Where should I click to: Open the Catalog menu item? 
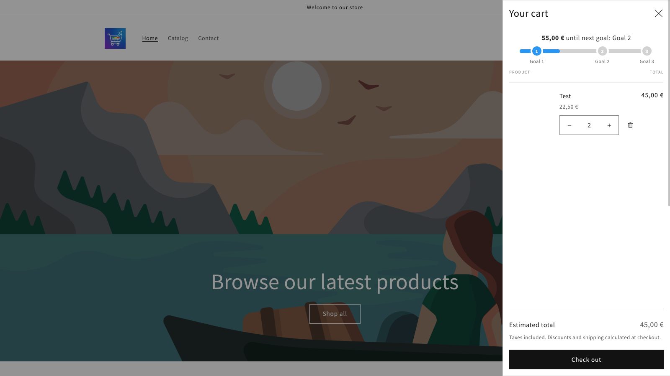tap(178, 38)
